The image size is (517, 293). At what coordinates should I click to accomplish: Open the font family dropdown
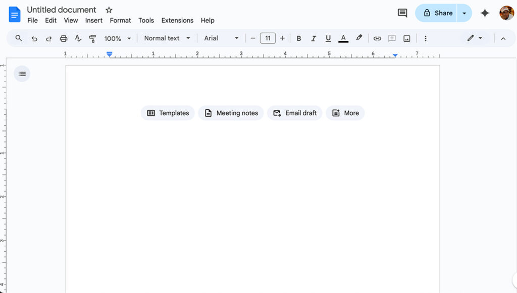[x=221, y=38]
